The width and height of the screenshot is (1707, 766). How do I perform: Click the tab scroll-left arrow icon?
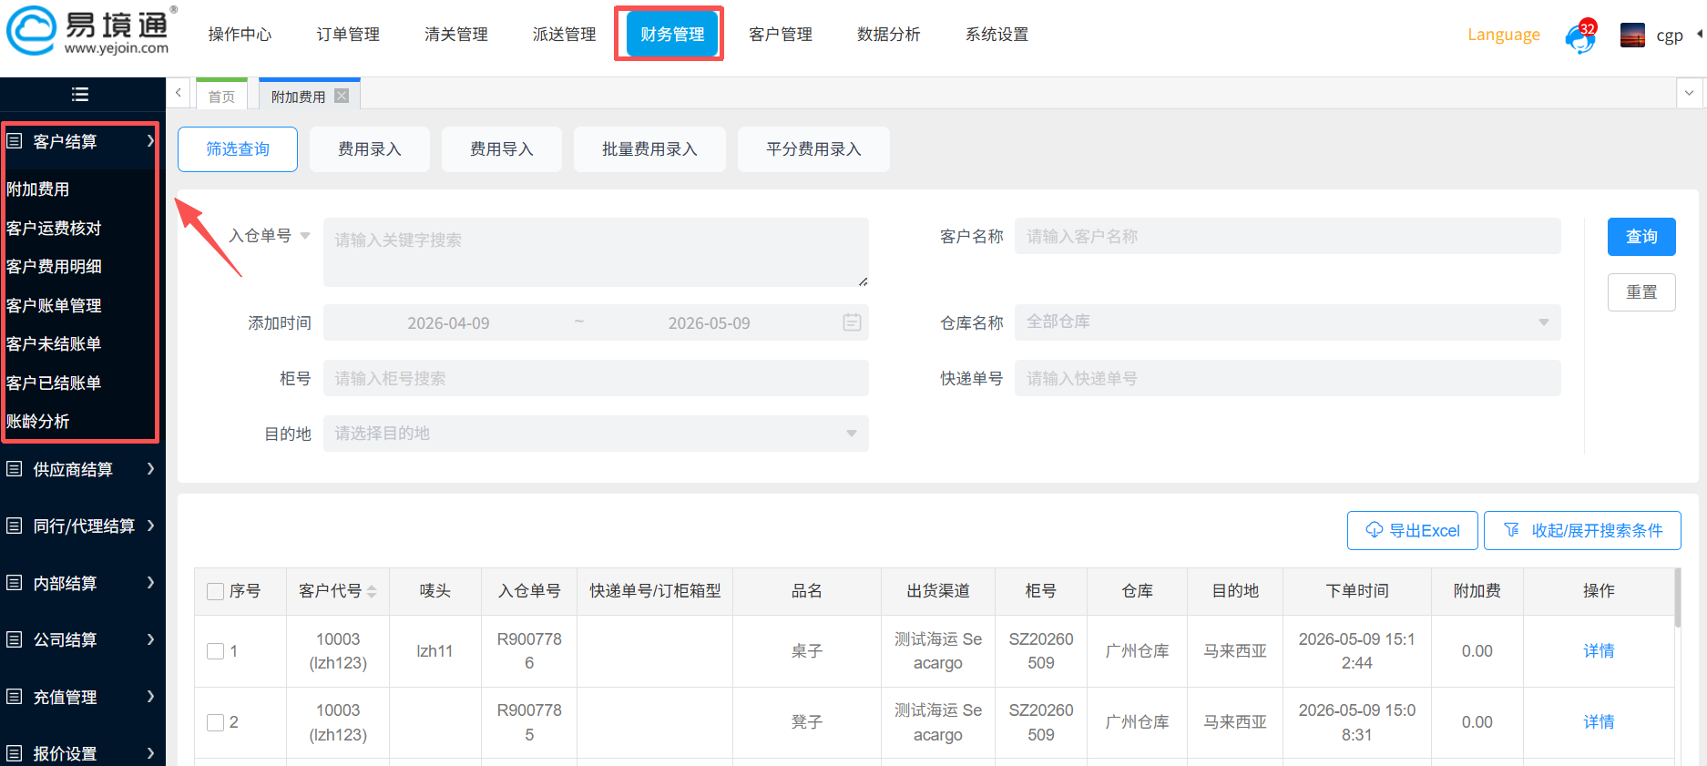pos(179,93)
